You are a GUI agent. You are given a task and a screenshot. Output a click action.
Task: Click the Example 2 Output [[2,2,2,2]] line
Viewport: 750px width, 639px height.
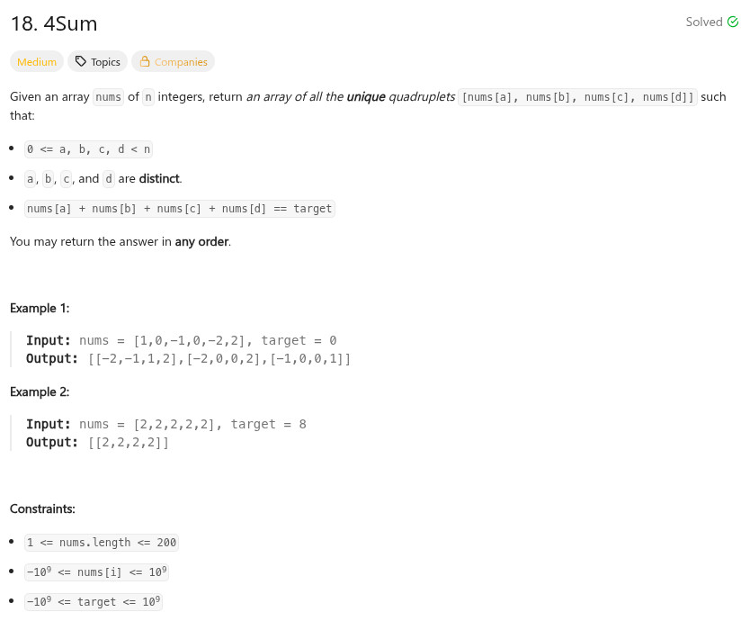(x=97, y=442)
